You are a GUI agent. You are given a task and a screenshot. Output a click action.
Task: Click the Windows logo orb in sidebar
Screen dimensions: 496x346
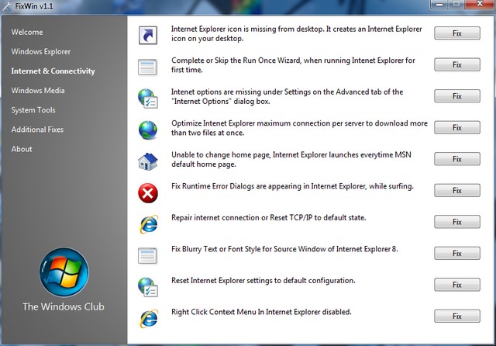click(64, 272)
